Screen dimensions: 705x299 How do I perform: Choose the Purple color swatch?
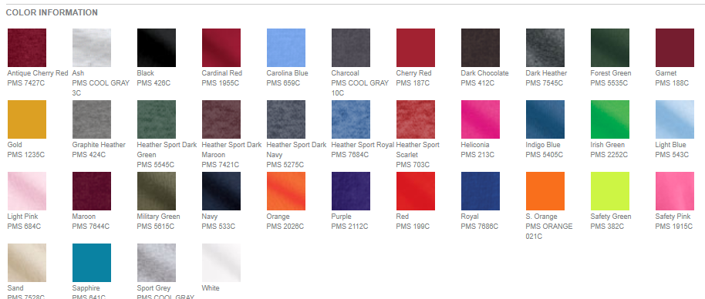(351, 191)
